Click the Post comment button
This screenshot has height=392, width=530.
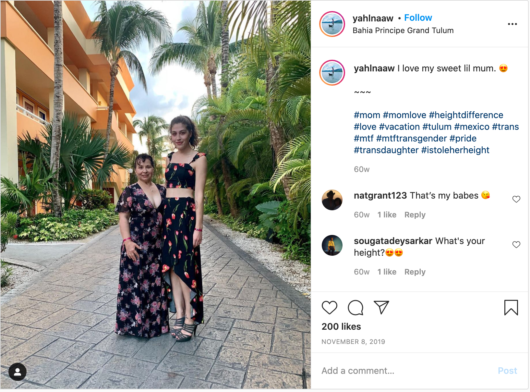pos(507,371)
